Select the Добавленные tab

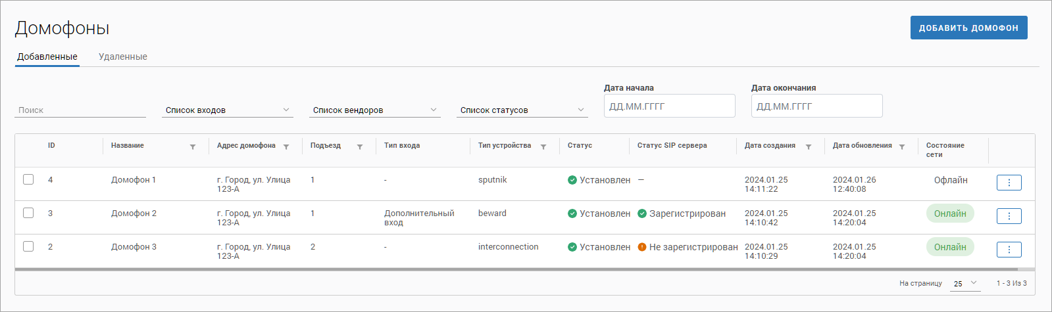pyautogui.click(x=47, y=56)
